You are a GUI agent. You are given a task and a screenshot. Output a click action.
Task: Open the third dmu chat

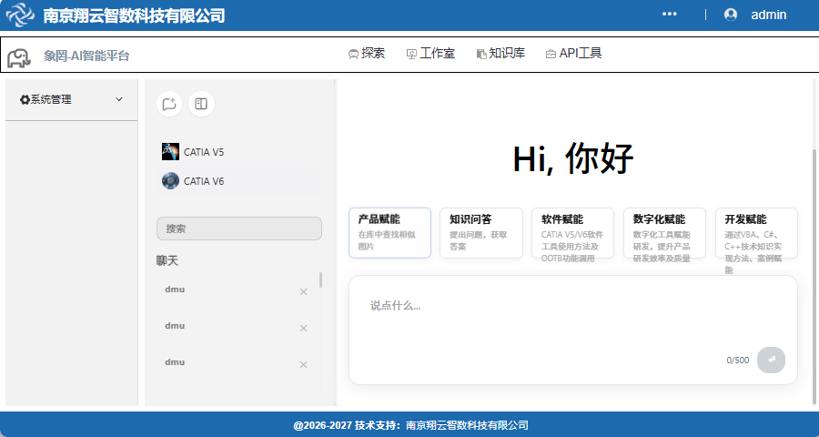click(x=175, y=362)
